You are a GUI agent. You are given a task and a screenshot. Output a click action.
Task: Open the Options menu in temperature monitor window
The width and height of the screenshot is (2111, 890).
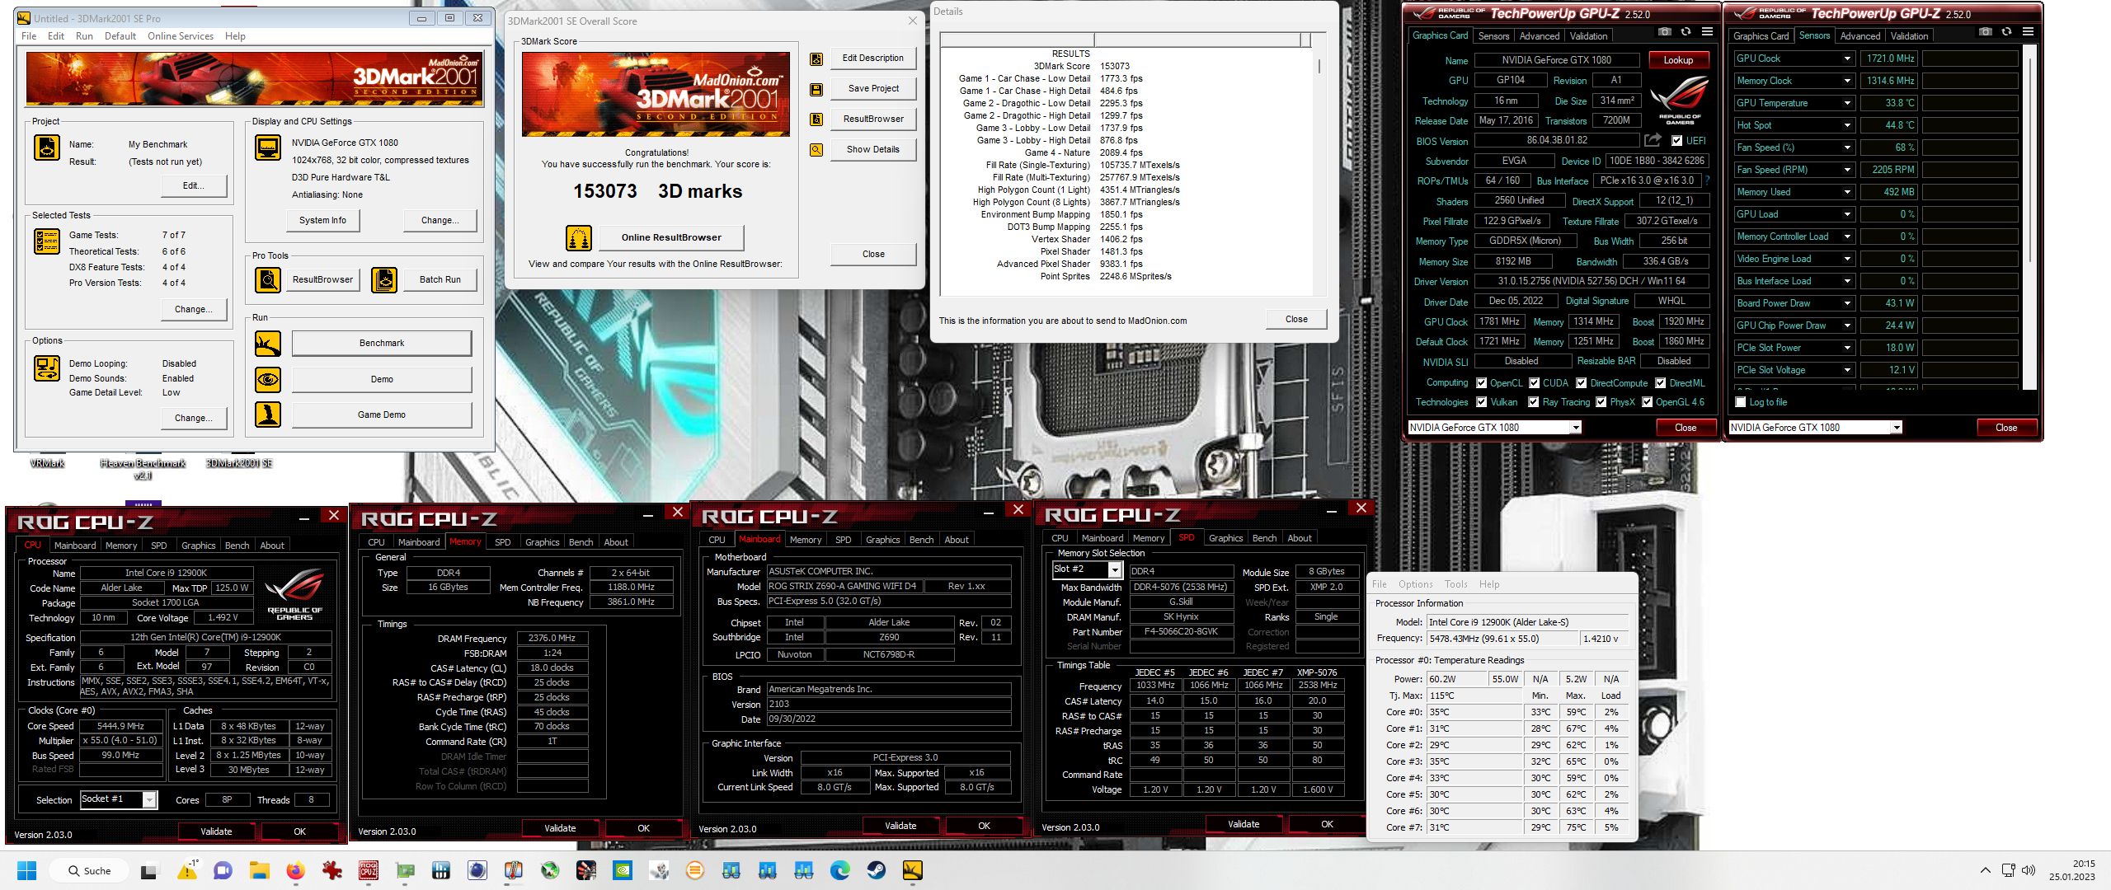coord(1415,584)
